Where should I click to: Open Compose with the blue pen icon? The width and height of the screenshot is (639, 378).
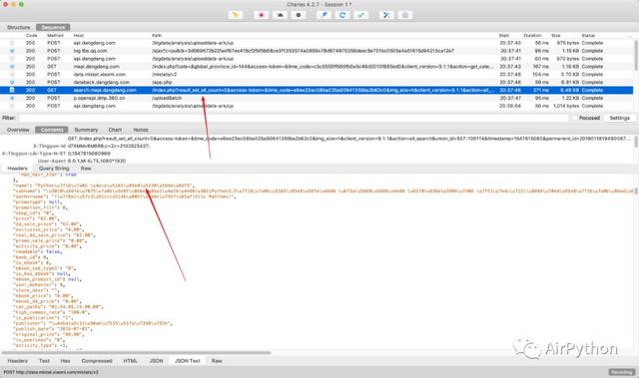(x=323, y=15)
